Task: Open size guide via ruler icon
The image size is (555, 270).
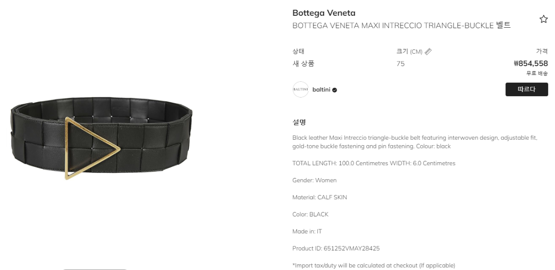Action: point(428,51)
